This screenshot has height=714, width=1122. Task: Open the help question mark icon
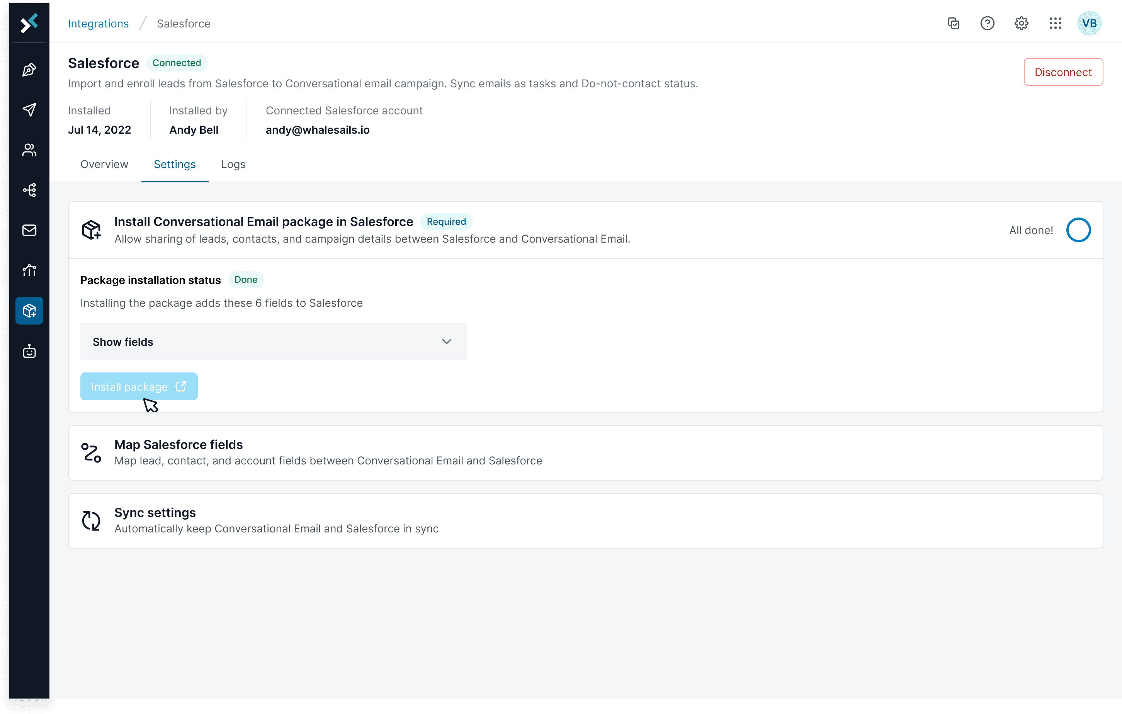click(x=987, y=23)
